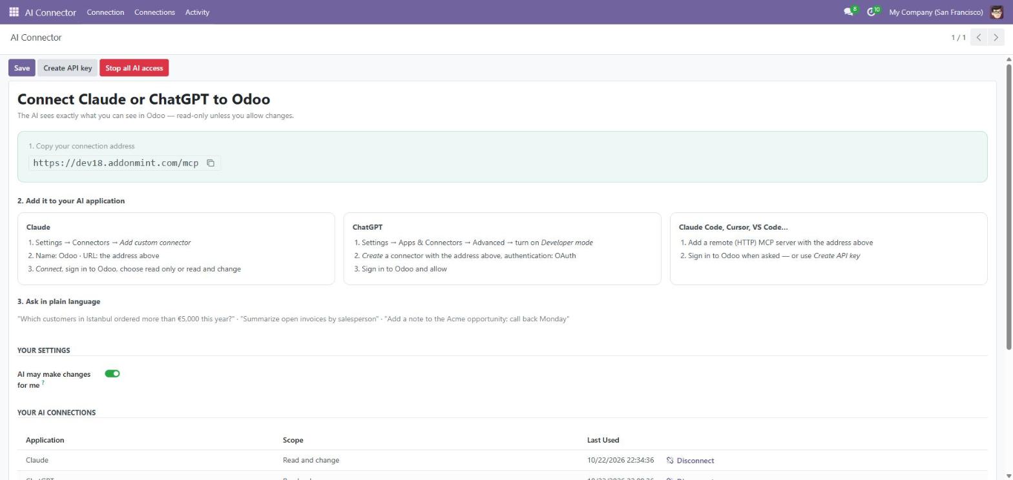This screenshot has width=1013, height=480.
Task: Click the Claude application cell
Action: pos(37,461)
